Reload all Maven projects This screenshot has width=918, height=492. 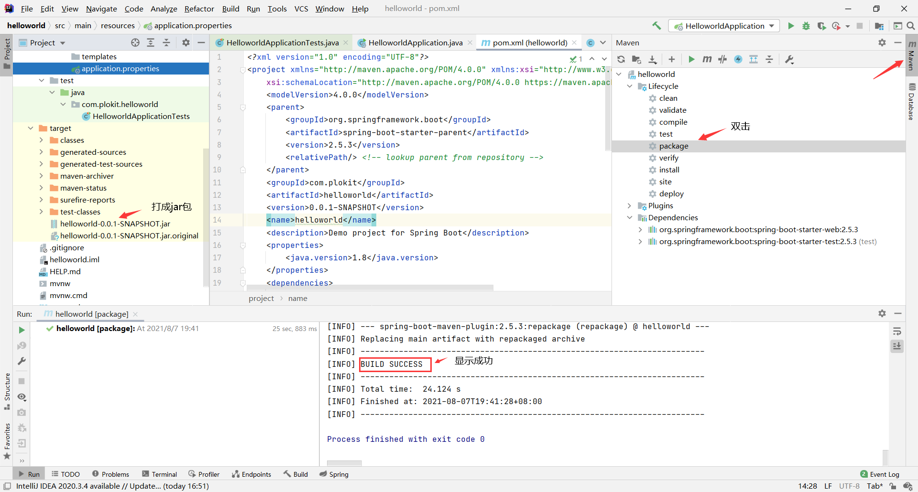[x=621, y=59]
